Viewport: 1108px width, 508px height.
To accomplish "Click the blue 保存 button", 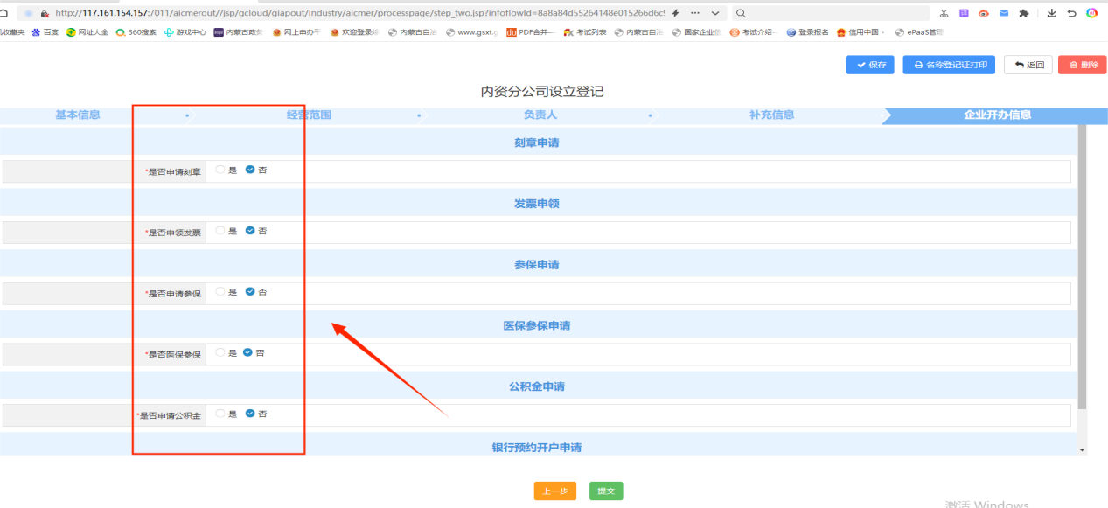I will click(x=869, y=65).
